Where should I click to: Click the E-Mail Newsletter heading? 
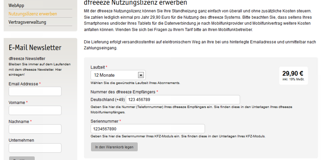(35, 48)
